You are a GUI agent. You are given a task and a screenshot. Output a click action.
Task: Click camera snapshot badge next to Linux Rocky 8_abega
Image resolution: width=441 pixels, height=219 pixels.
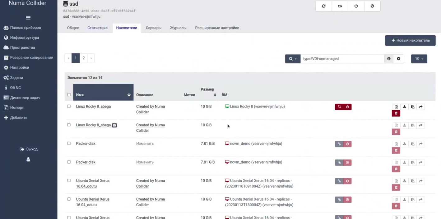click(x=114, y=125)
